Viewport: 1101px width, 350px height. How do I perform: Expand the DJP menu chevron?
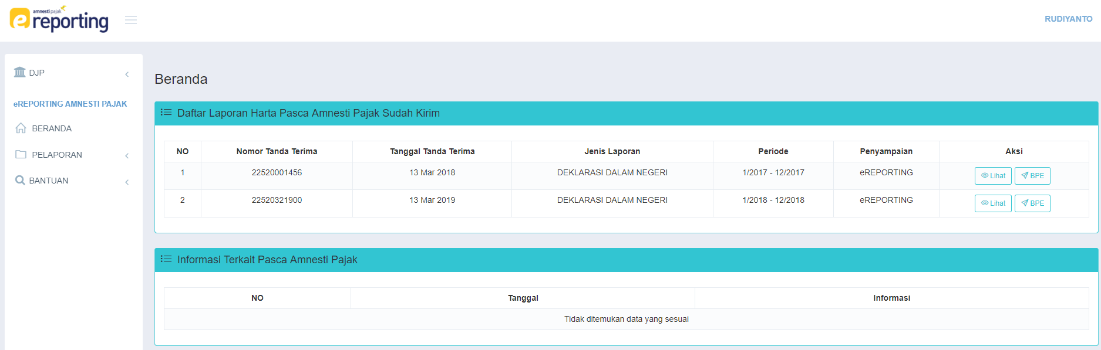(127, 74)
